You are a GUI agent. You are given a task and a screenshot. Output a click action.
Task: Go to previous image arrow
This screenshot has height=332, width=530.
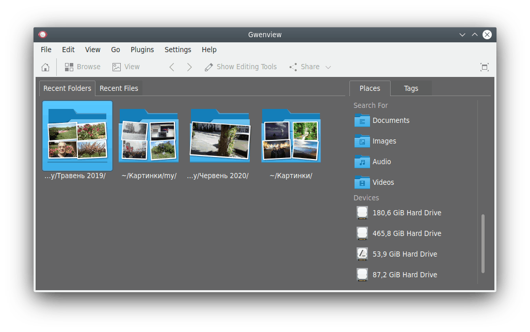(x=172, y=67)
